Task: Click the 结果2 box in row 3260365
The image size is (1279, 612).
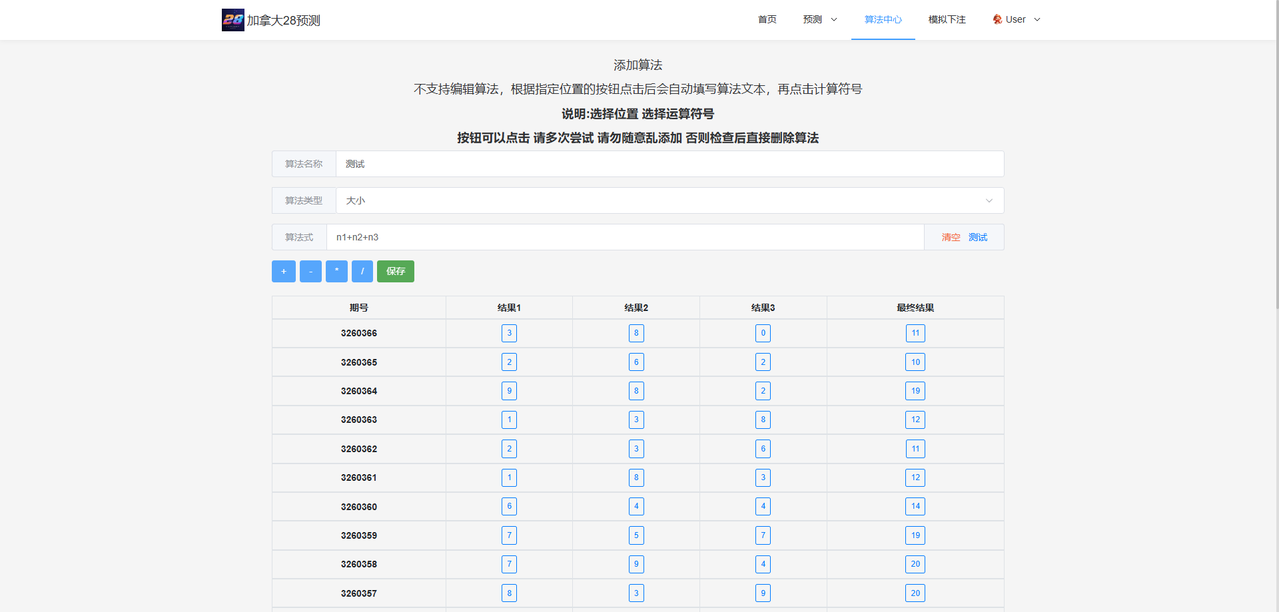Action: tap(636, 362)
